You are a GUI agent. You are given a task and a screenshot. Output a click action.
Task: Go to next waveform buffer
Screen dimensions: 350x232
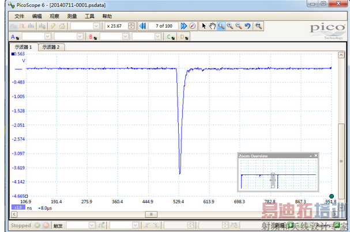(x=183, y=26)
